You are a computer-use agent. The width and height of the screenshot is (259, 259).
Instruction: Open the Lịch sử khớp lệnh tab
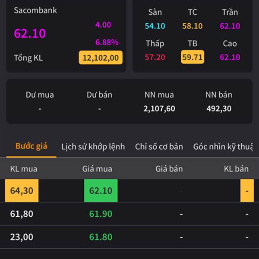pyautogui.click(x=93, y=147)
